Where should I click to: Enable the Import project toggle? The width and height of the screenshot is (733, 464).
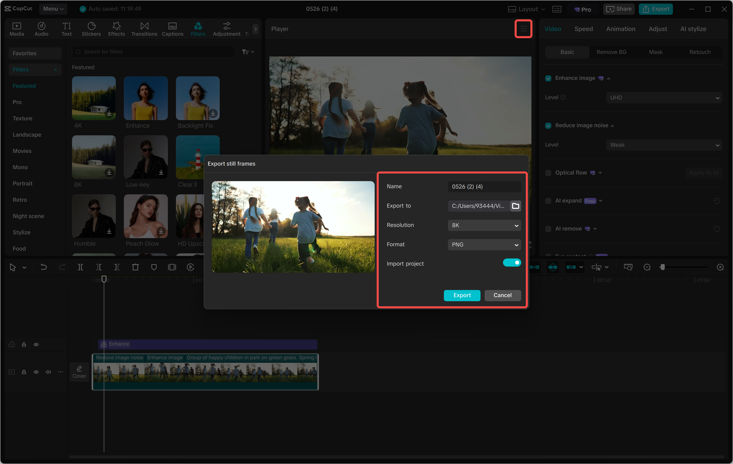[512, 263]
